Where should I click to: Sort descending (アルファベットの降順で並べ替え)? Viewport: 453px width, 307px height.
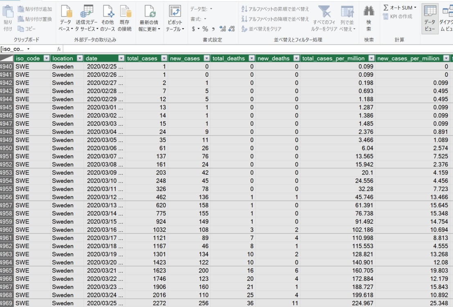275,19
